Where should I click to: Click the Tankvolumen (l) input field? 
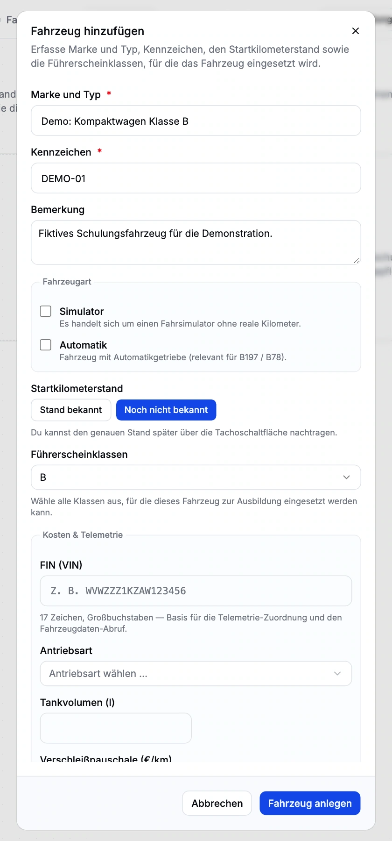pyautogui.click(x=116, y=728)
